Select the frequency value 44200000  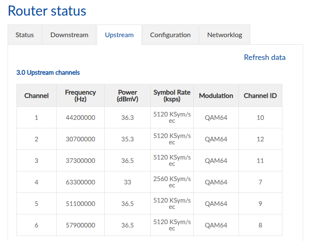pyautogui.click(x=80, y=118)
